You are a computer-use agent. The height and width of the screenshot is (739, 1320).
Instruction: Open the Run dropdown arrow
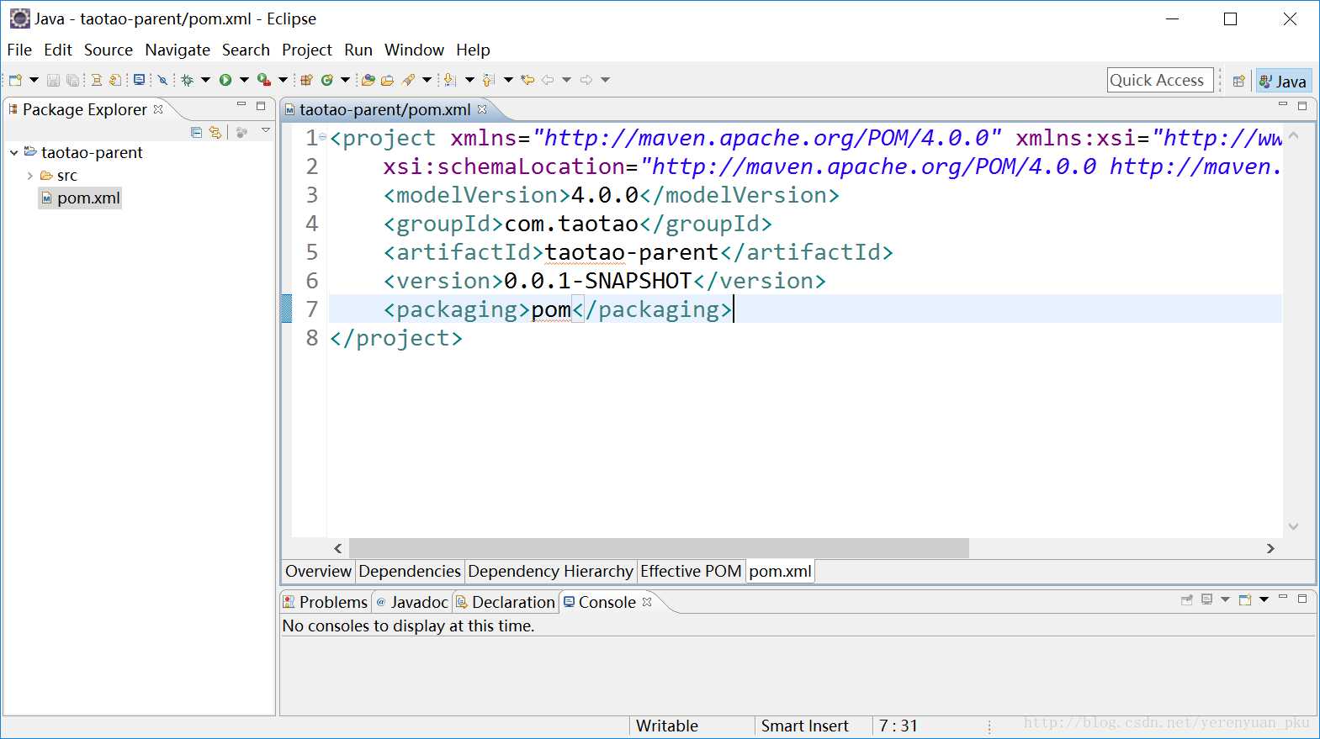(x=244, y=80)
